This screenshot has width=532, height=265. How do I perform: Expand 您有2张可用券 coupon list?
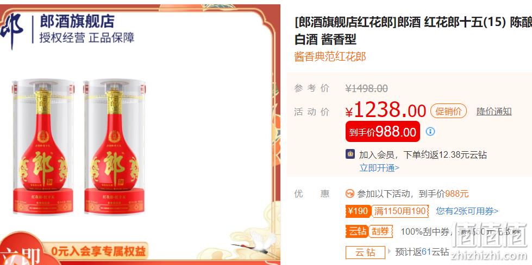pyautogui.click(x=467, y=211)
